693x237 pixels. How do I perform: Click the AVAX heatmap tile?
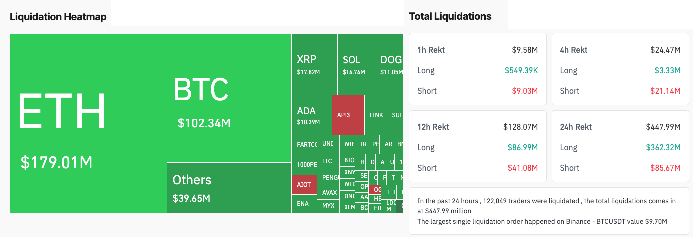[329, 193]
